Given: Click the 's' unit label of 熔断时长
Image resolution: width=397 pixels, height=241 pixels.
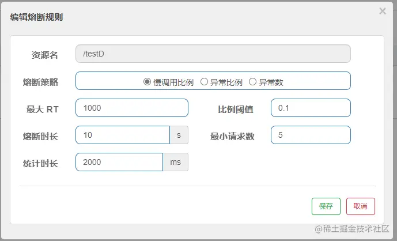Looking at the screenshot, I should pos(179,135).
